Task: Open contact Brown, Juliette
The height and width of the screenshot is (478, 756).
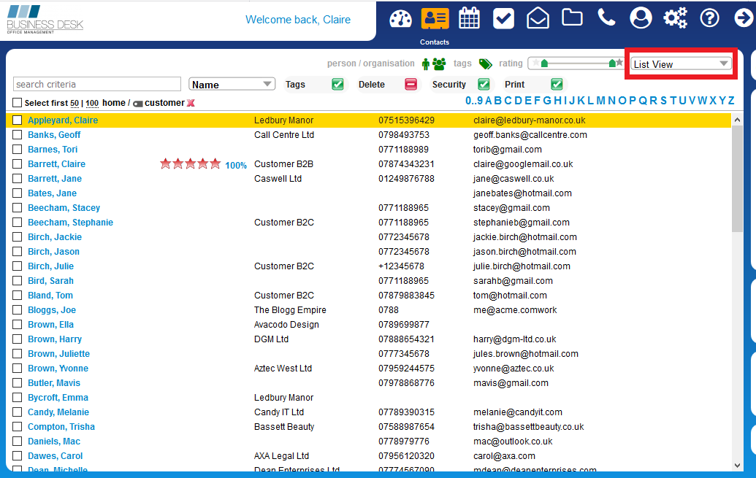Action: point(59,354)
